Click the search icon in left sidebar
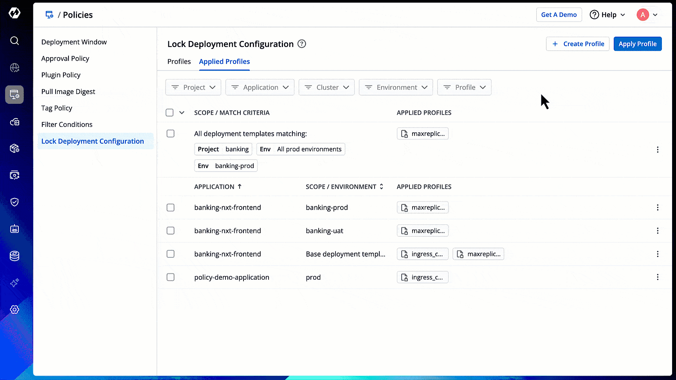Viewport: 676px width, 380px height. pyautogui.click(x=14, y=41)
